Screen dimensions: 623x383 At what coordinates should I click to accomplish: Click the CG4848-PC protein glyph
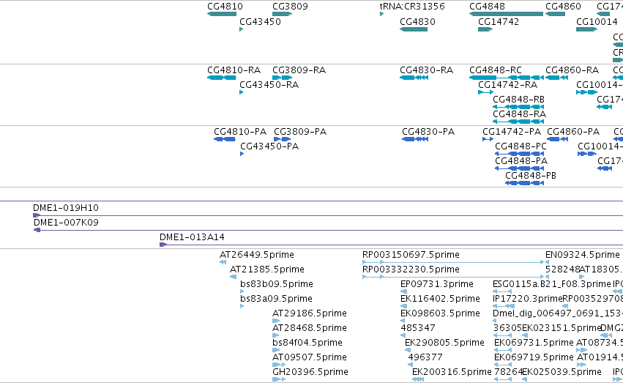click(x=519, y=154)
